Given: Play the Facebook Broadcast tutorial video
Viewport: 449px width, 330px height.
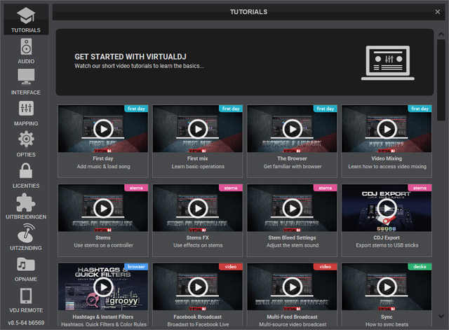Looking at the screenshot, I should [198, 287].
